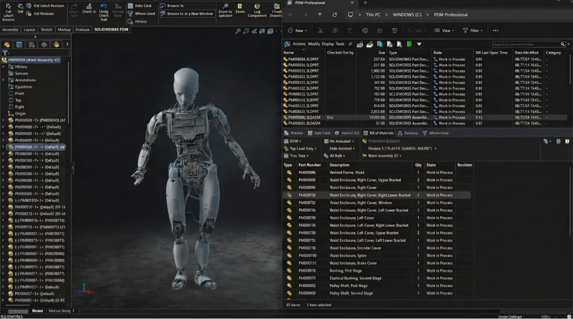Click the Share icon in Explorer toolbar
Screen dimensions: 573x319
(x=380, y=31)
